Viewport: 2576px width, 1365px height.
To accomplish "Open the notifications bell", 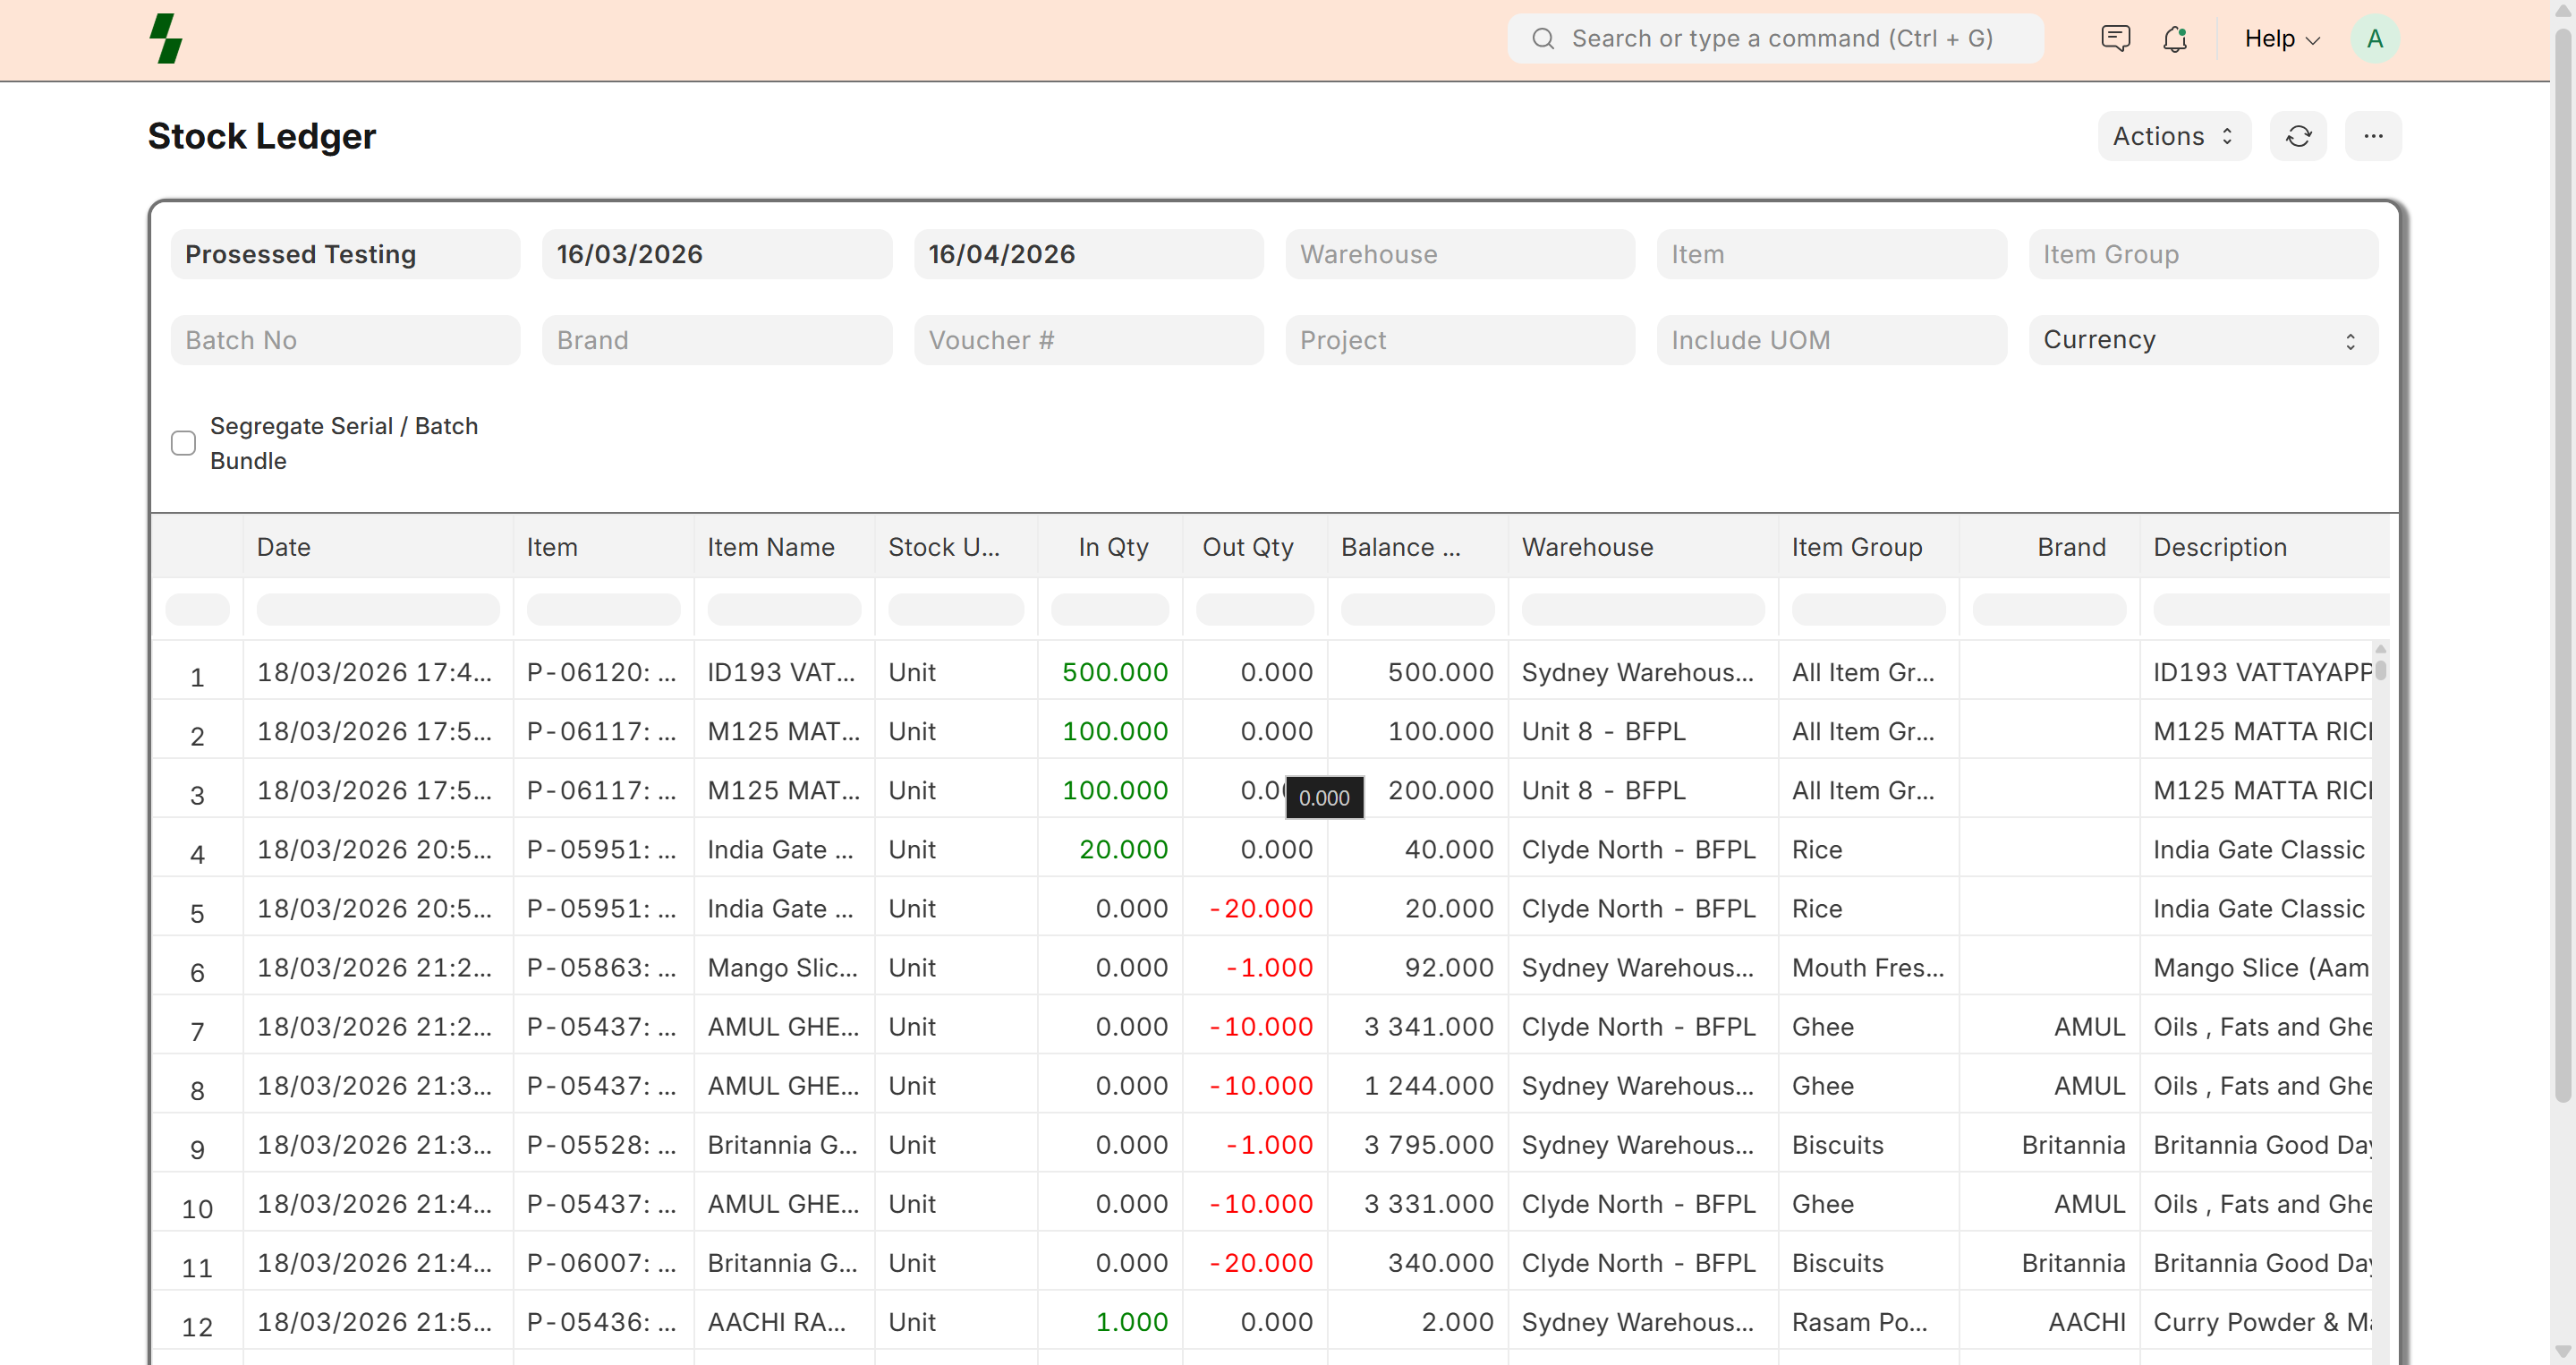I will [x=2174, y=39].
